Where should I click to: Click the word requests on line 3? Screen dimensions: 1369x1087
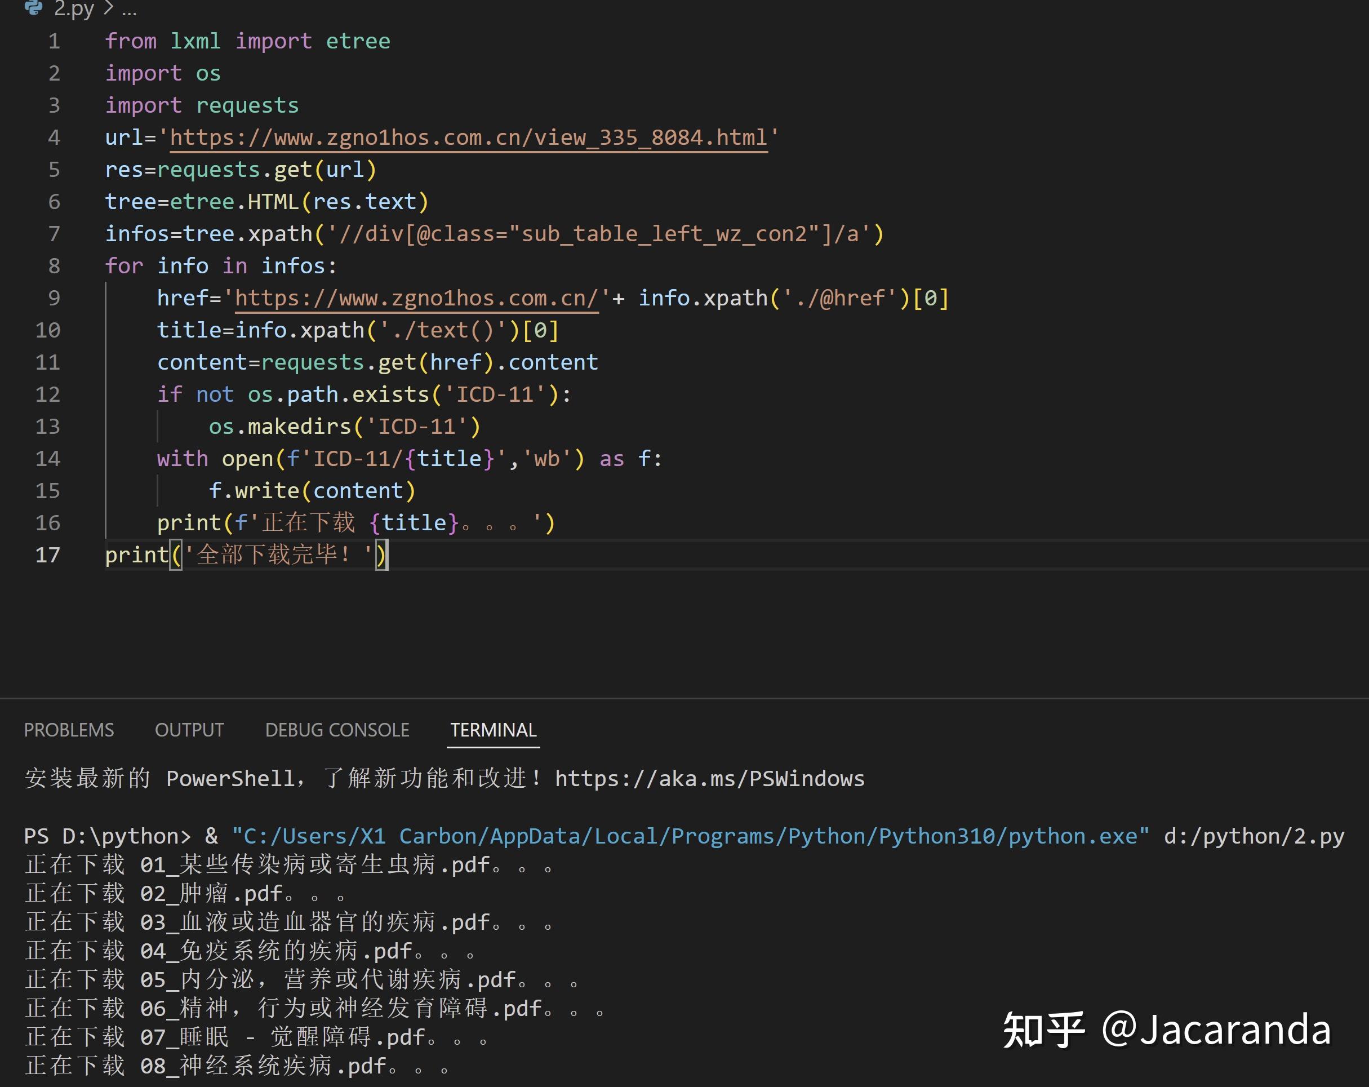248,105
